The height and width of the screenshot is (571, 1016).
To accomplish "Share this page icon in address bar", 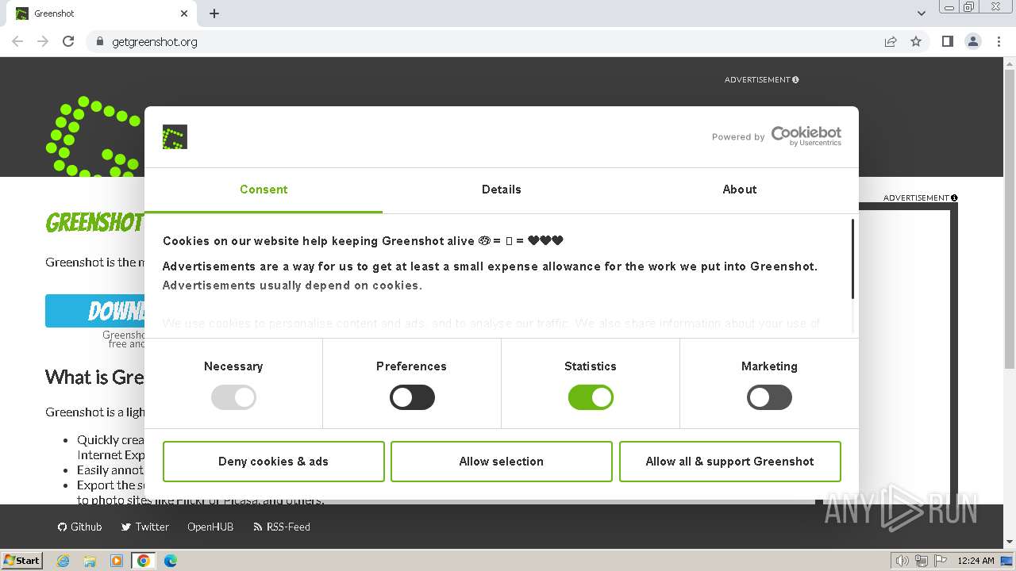I will 891,41.
